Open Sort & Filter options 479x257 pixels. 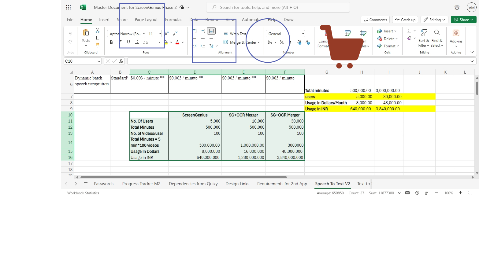click(424, 38)
